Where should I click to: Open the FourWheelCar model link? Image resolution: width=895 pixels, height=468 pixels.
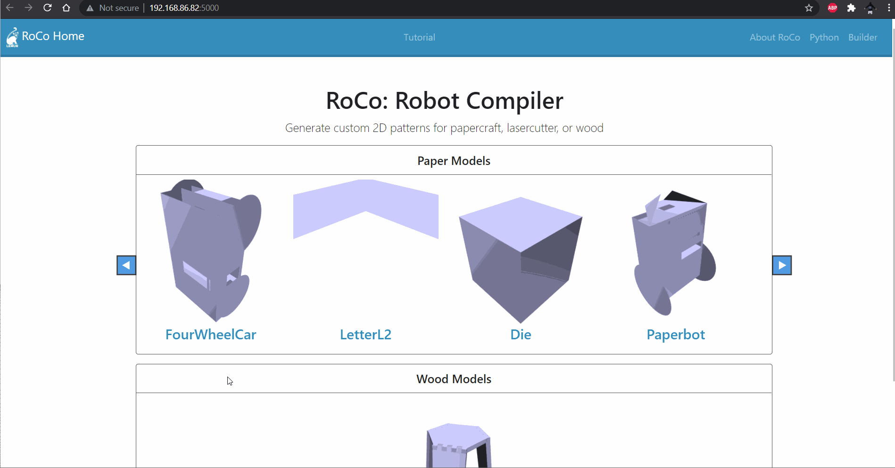211,335
